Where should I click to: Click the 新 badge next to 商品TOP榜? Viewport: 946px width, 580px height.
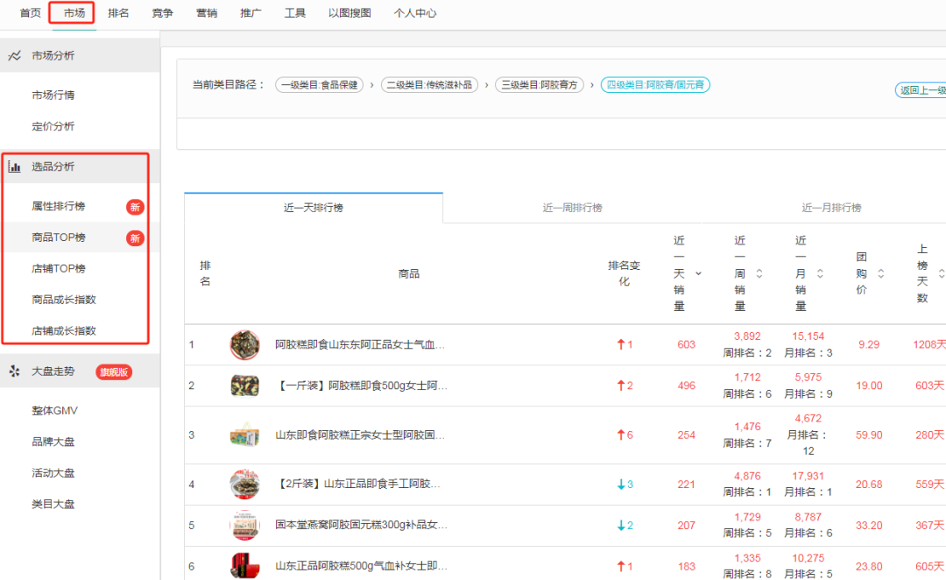tap(136, 237)
